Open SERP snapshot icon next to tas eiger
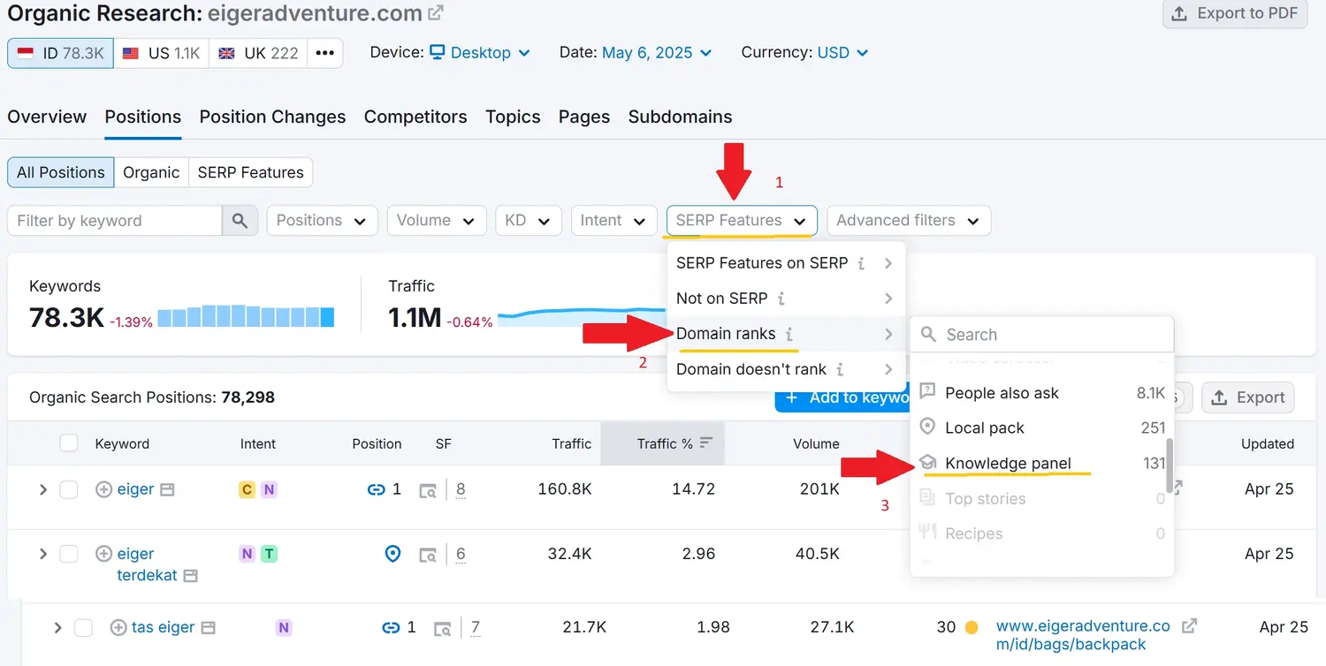Screen dimensions: 1326x666 click(x=208, y=628)
